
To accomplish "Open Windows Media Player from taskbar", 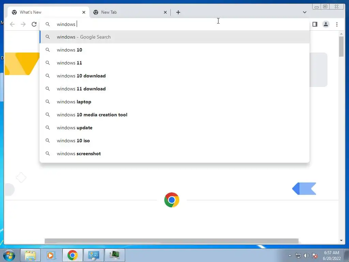I will tap(51, 255).
